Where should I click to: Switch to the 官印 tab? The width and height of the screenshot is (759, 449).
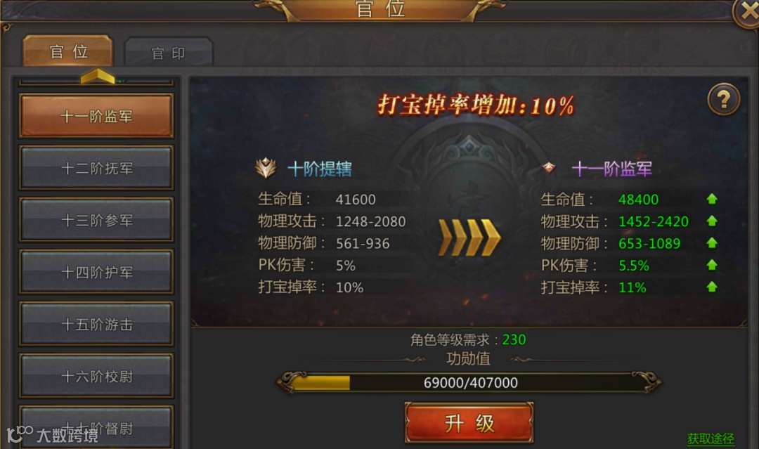168,52
